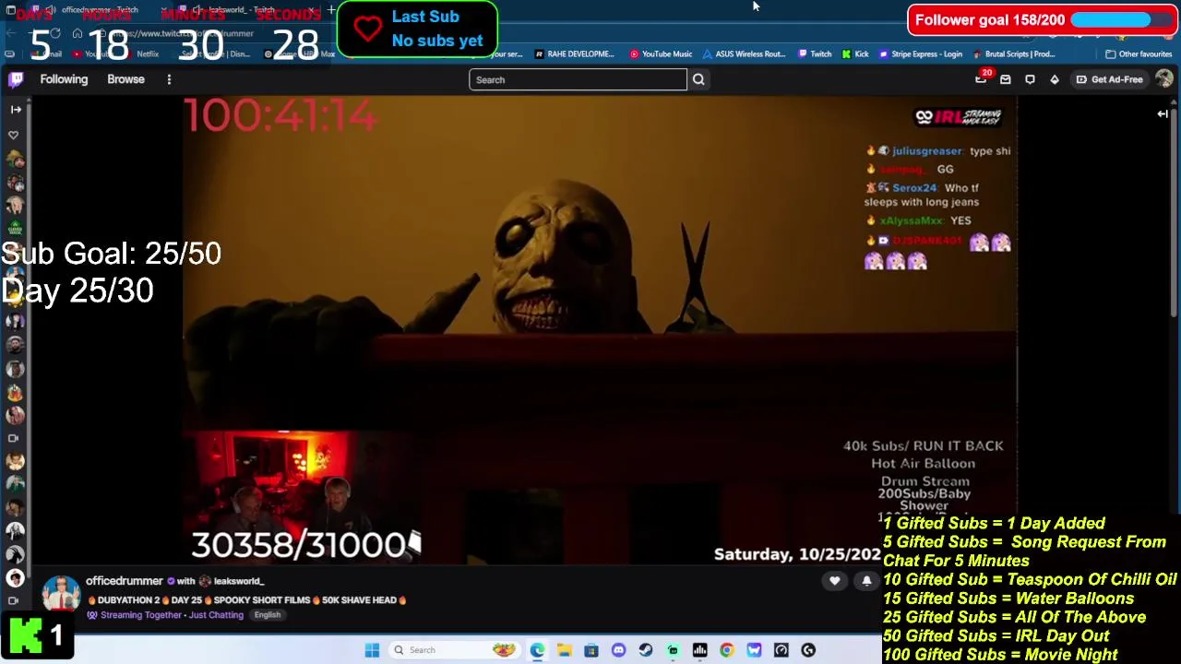This screenshot has height=664, width=1181.
Task: Open the Twitch bookmark in the bookmarks bar
Action: tap(815, 54)
